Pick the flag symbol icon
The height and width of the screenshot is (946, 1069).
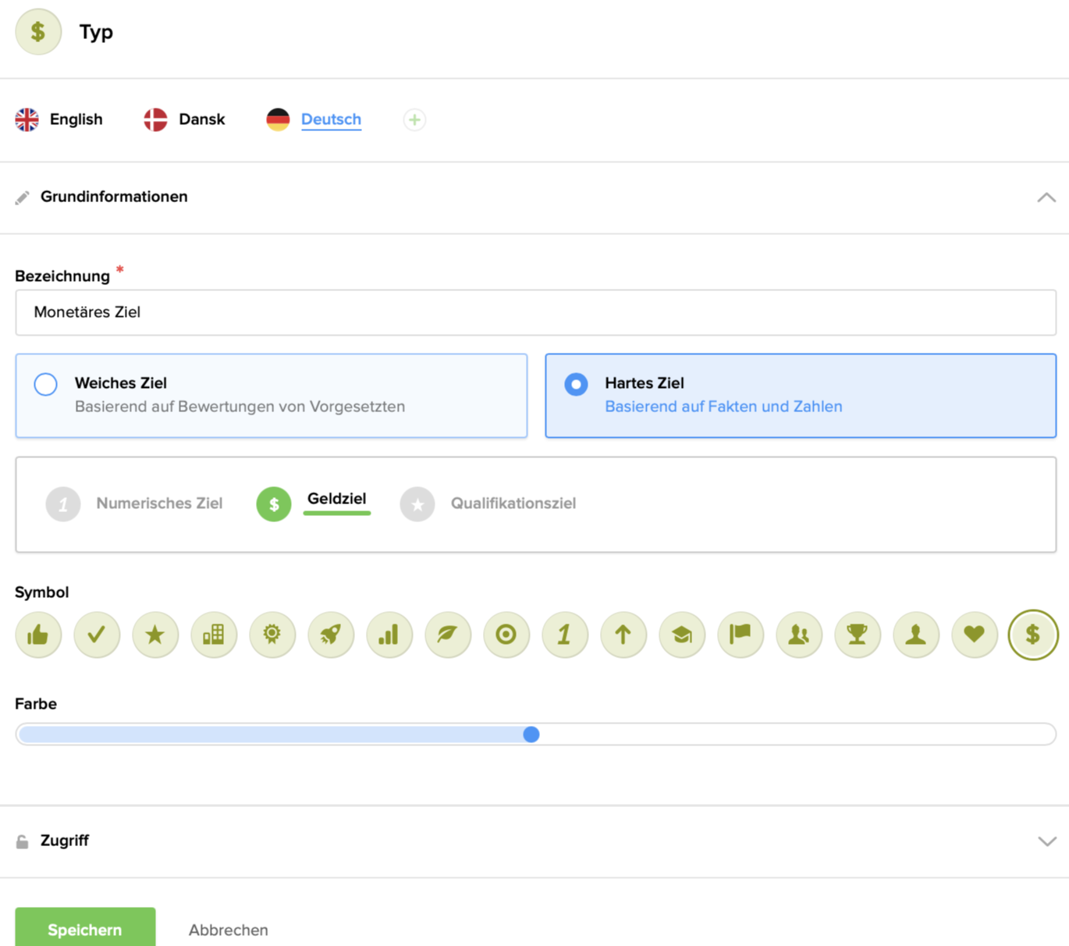[x=740, y=635]
